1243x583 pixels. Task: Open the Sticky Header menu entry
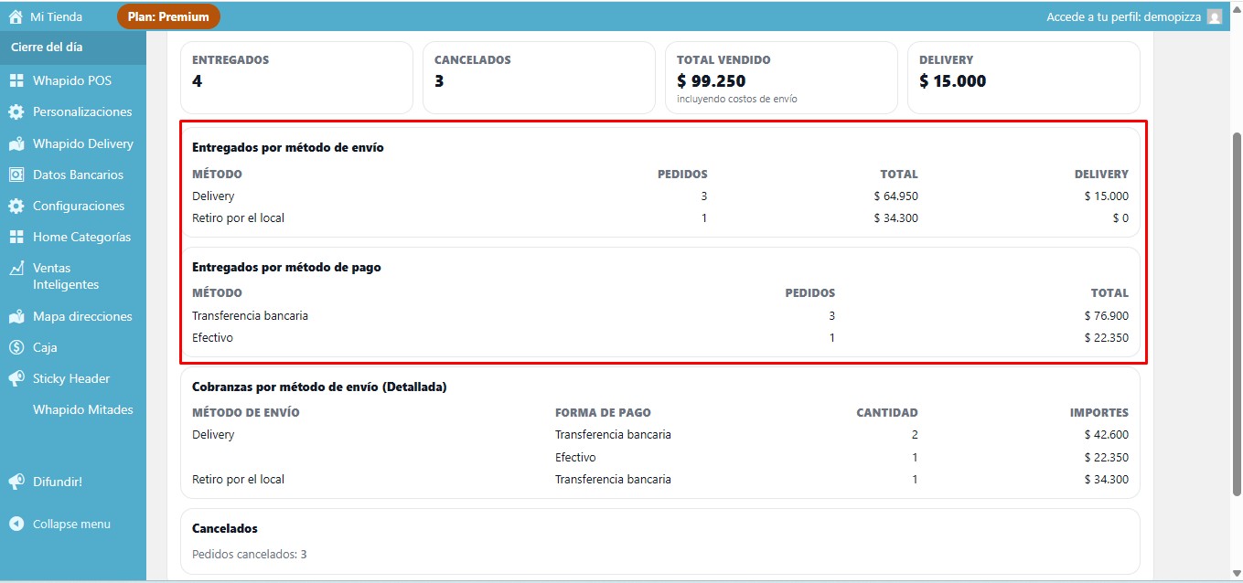[73, 378]
